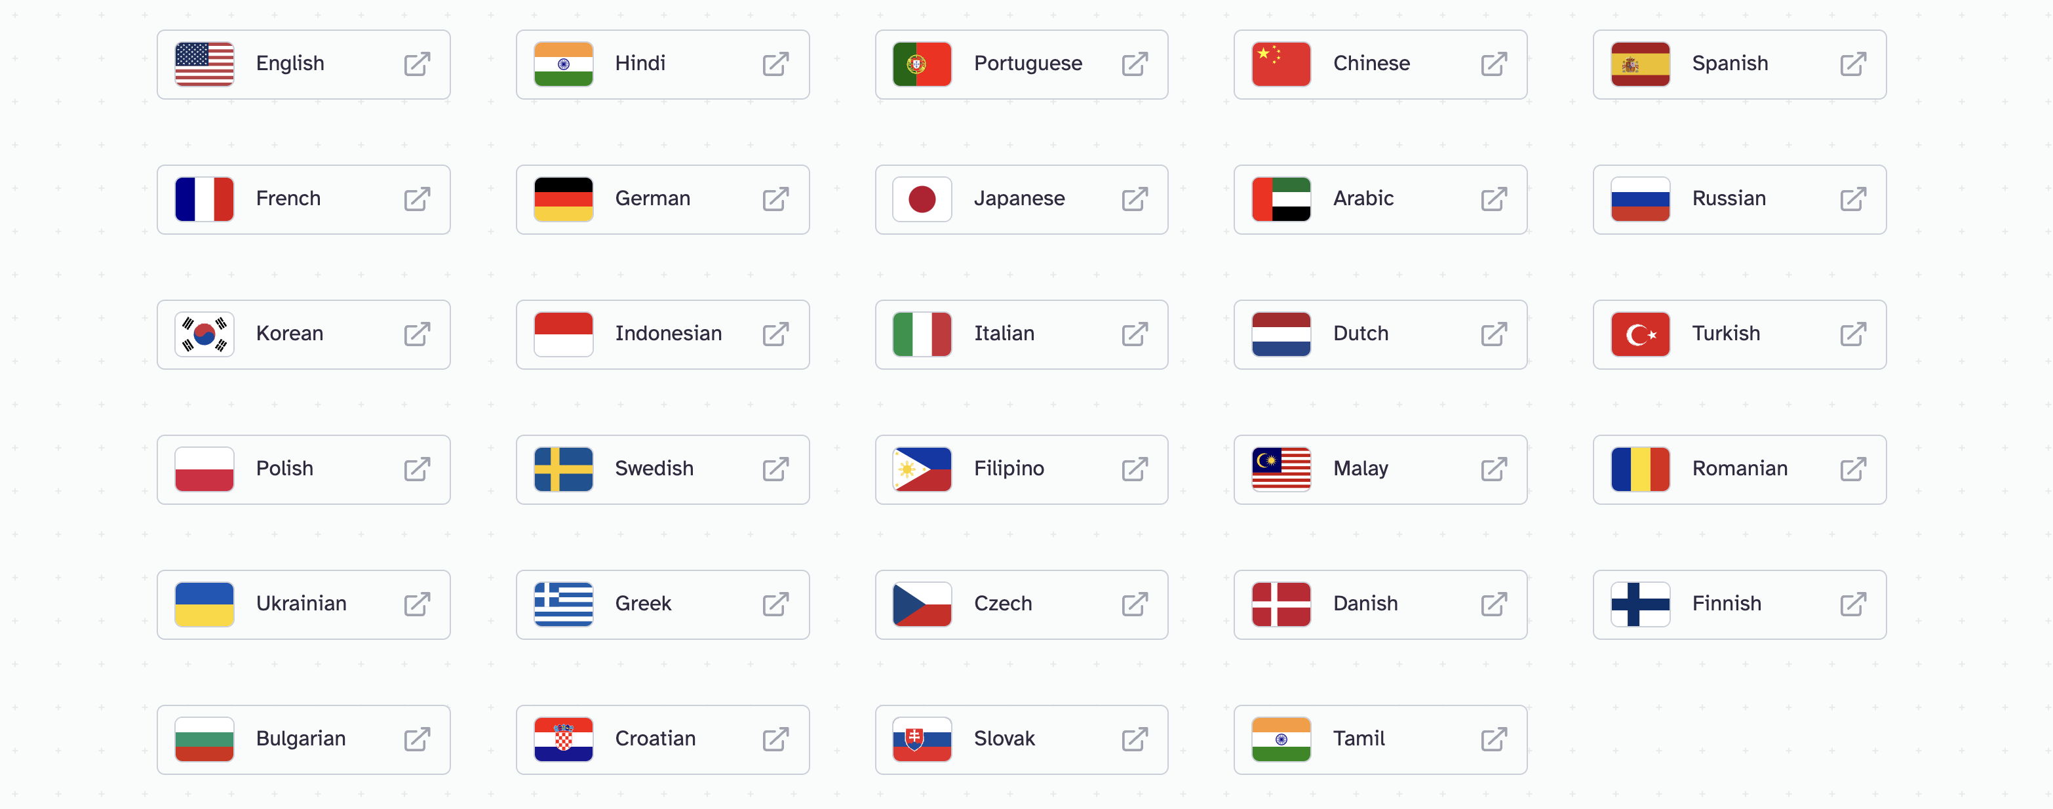
Task: Open the Portuguese language link
Action: 1022,64
